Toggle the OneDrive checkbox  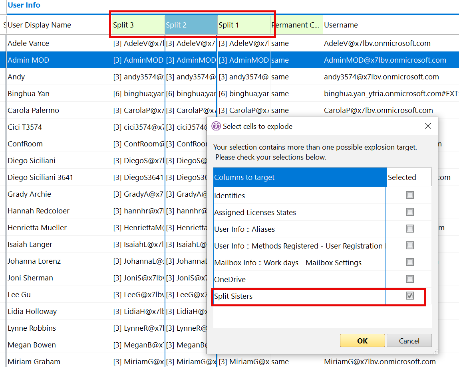[409, 279]
